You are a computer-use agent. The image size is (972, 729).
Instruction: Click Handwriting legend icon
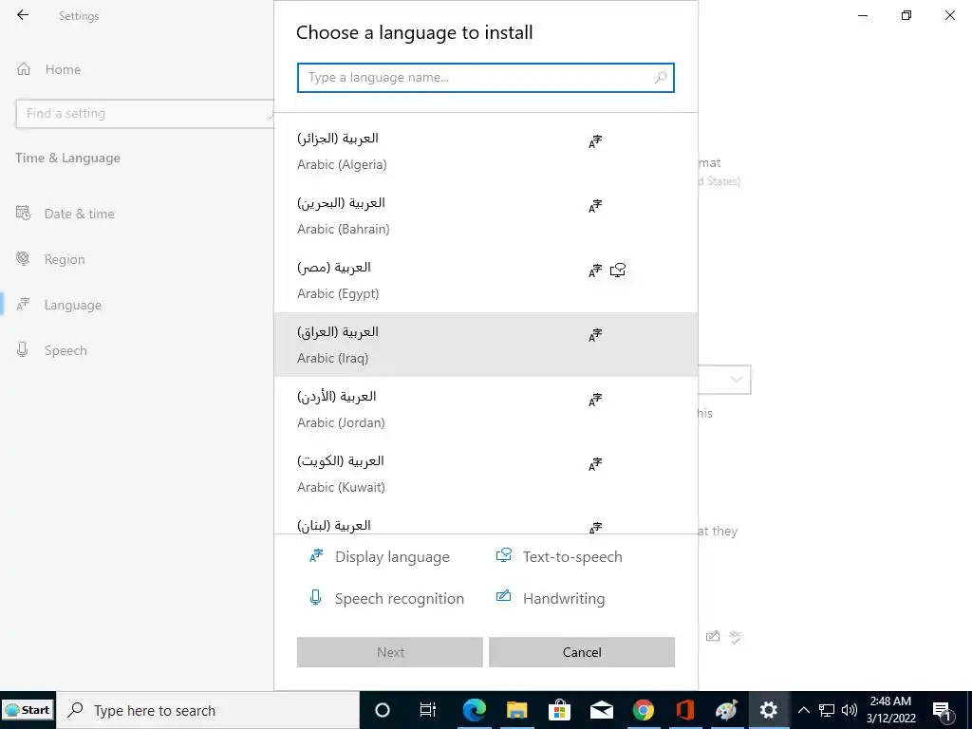click(x=503, y=596)
